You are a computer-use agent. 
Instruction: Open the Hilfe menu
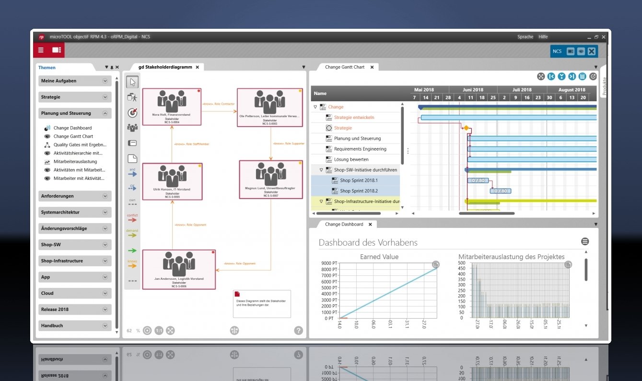[x=543, y=37]
